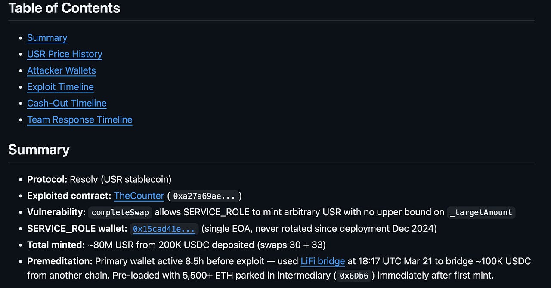Click the bold Premeditation: label
This screenshot has height=288, width=551.
60,261
